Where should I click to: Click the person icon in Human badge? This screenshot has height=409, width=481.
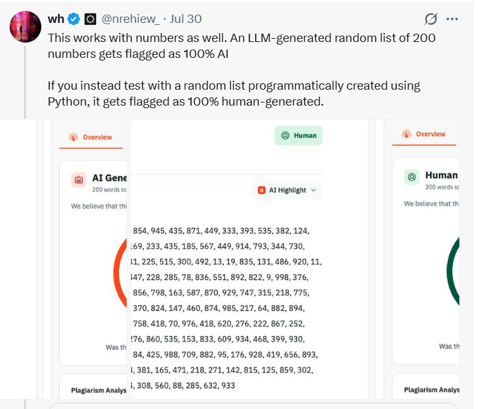pos(285,135)
